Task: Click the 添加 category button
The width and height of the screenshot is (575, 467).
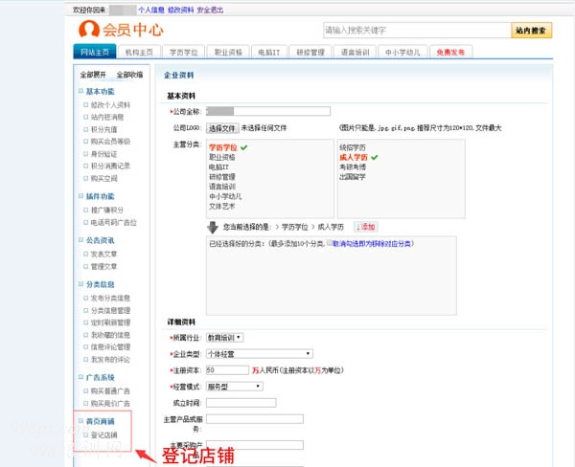Action: [365, 227]
